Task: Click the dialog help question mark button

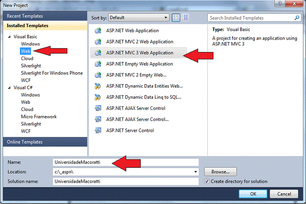Action: 280,3
